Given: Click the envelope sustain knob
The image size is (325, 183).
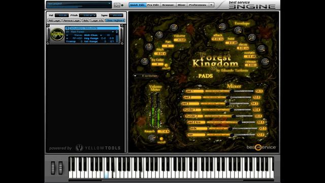Looking at the screenshot, I should tap(262, 49).
